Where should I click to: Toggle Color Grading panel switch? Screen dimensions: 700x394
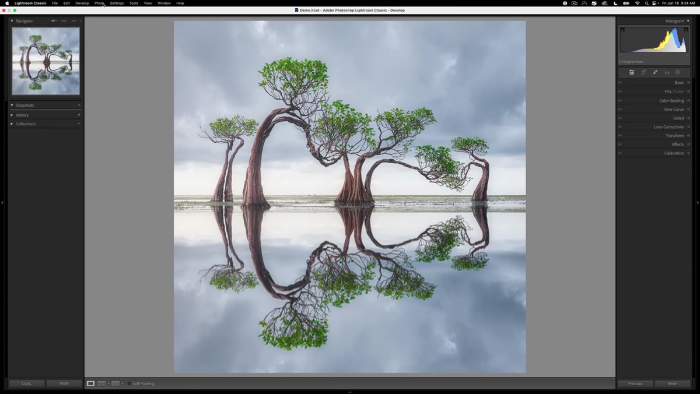[619, 100]
